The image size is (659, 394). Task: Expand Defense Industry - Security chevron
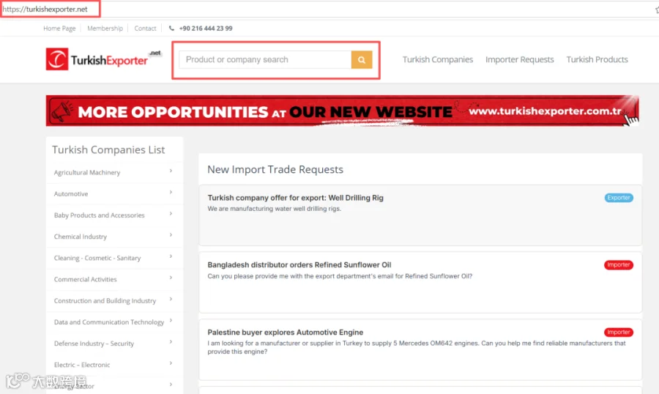tap(171, 342)
